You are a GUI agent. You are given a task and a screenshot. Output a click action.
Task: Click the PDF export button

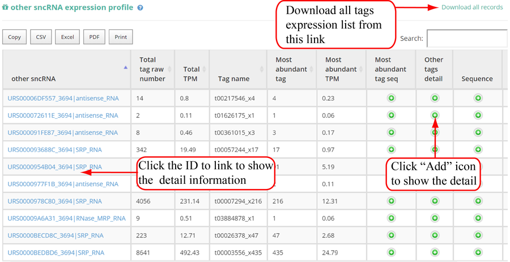coord(94,37)
